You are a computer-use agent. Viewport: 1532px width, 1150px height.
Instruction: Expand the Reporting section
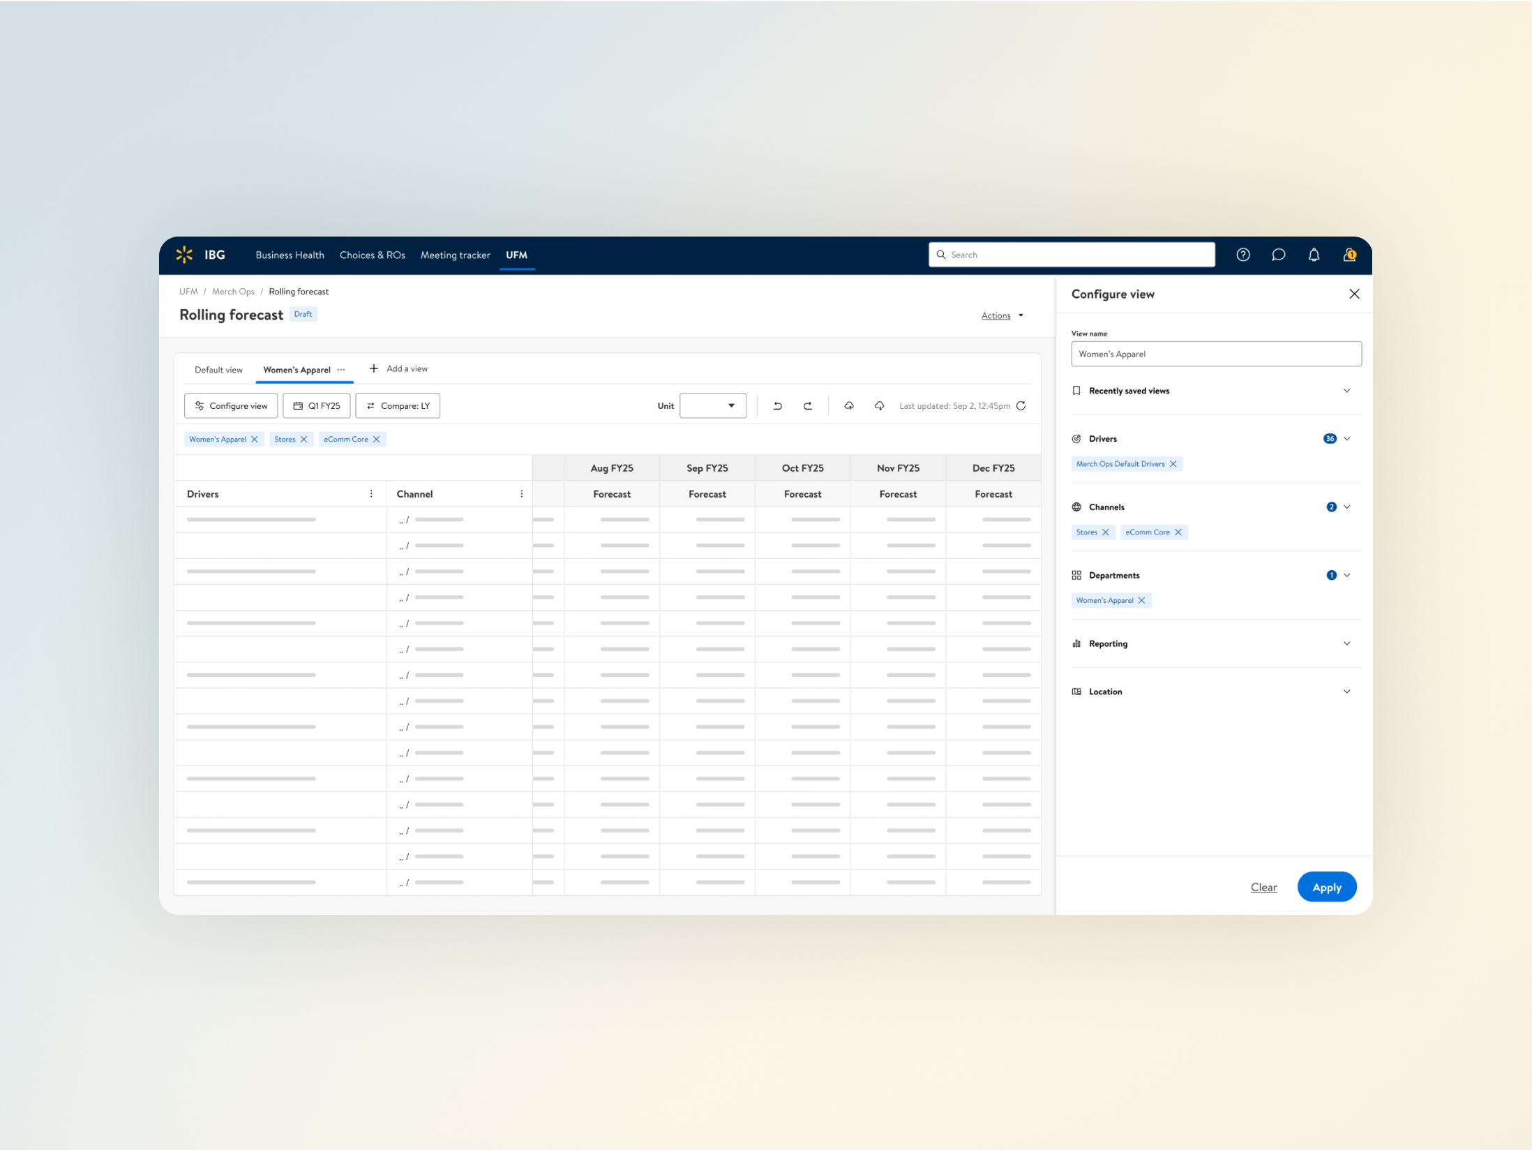point(1346,643)
